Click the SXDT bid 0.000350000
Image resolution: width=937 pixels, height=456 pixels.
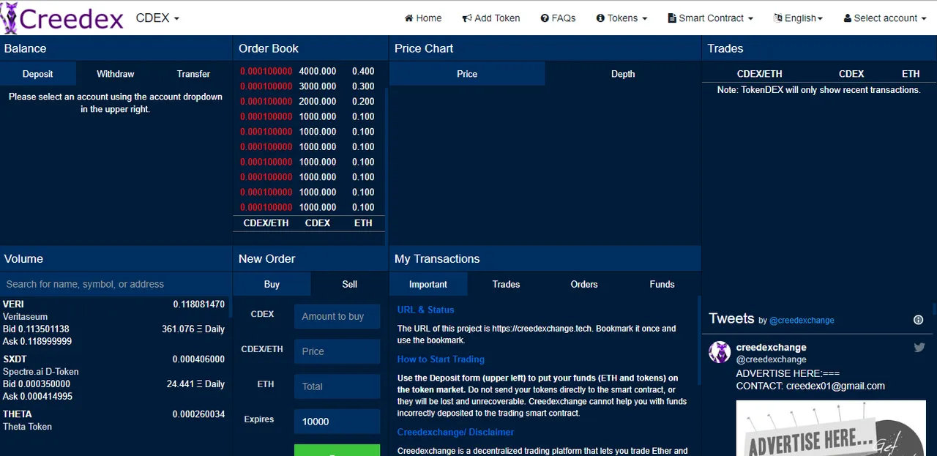pyautogui.click(x=37, y=384)
